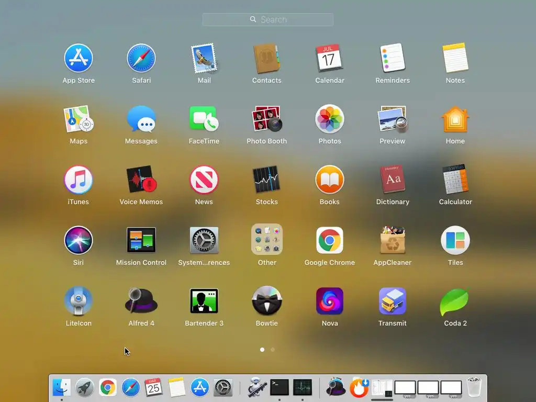Open LiteIcon
The height and width of the screenshot is (402, 536).
coord(79,301)
